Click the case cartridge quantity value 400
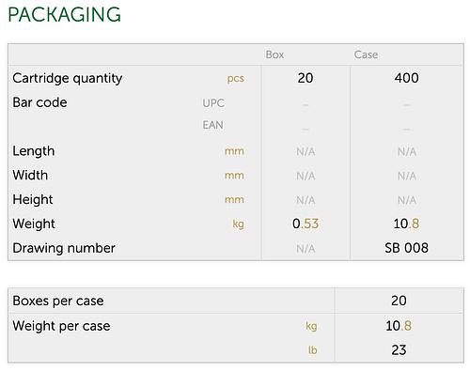 click(x=407, y=78)
